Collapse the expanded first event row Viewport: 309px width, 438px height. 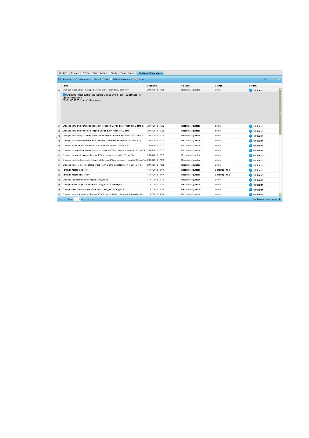coord(59,90)
